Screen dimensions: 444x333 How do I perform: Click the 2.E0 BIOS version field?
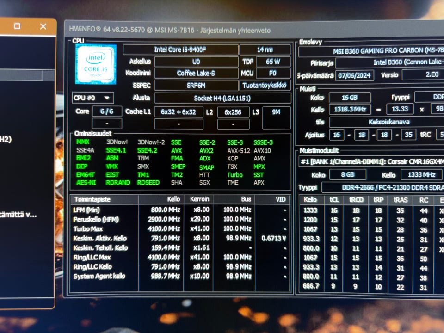click(x=423, y=74)
